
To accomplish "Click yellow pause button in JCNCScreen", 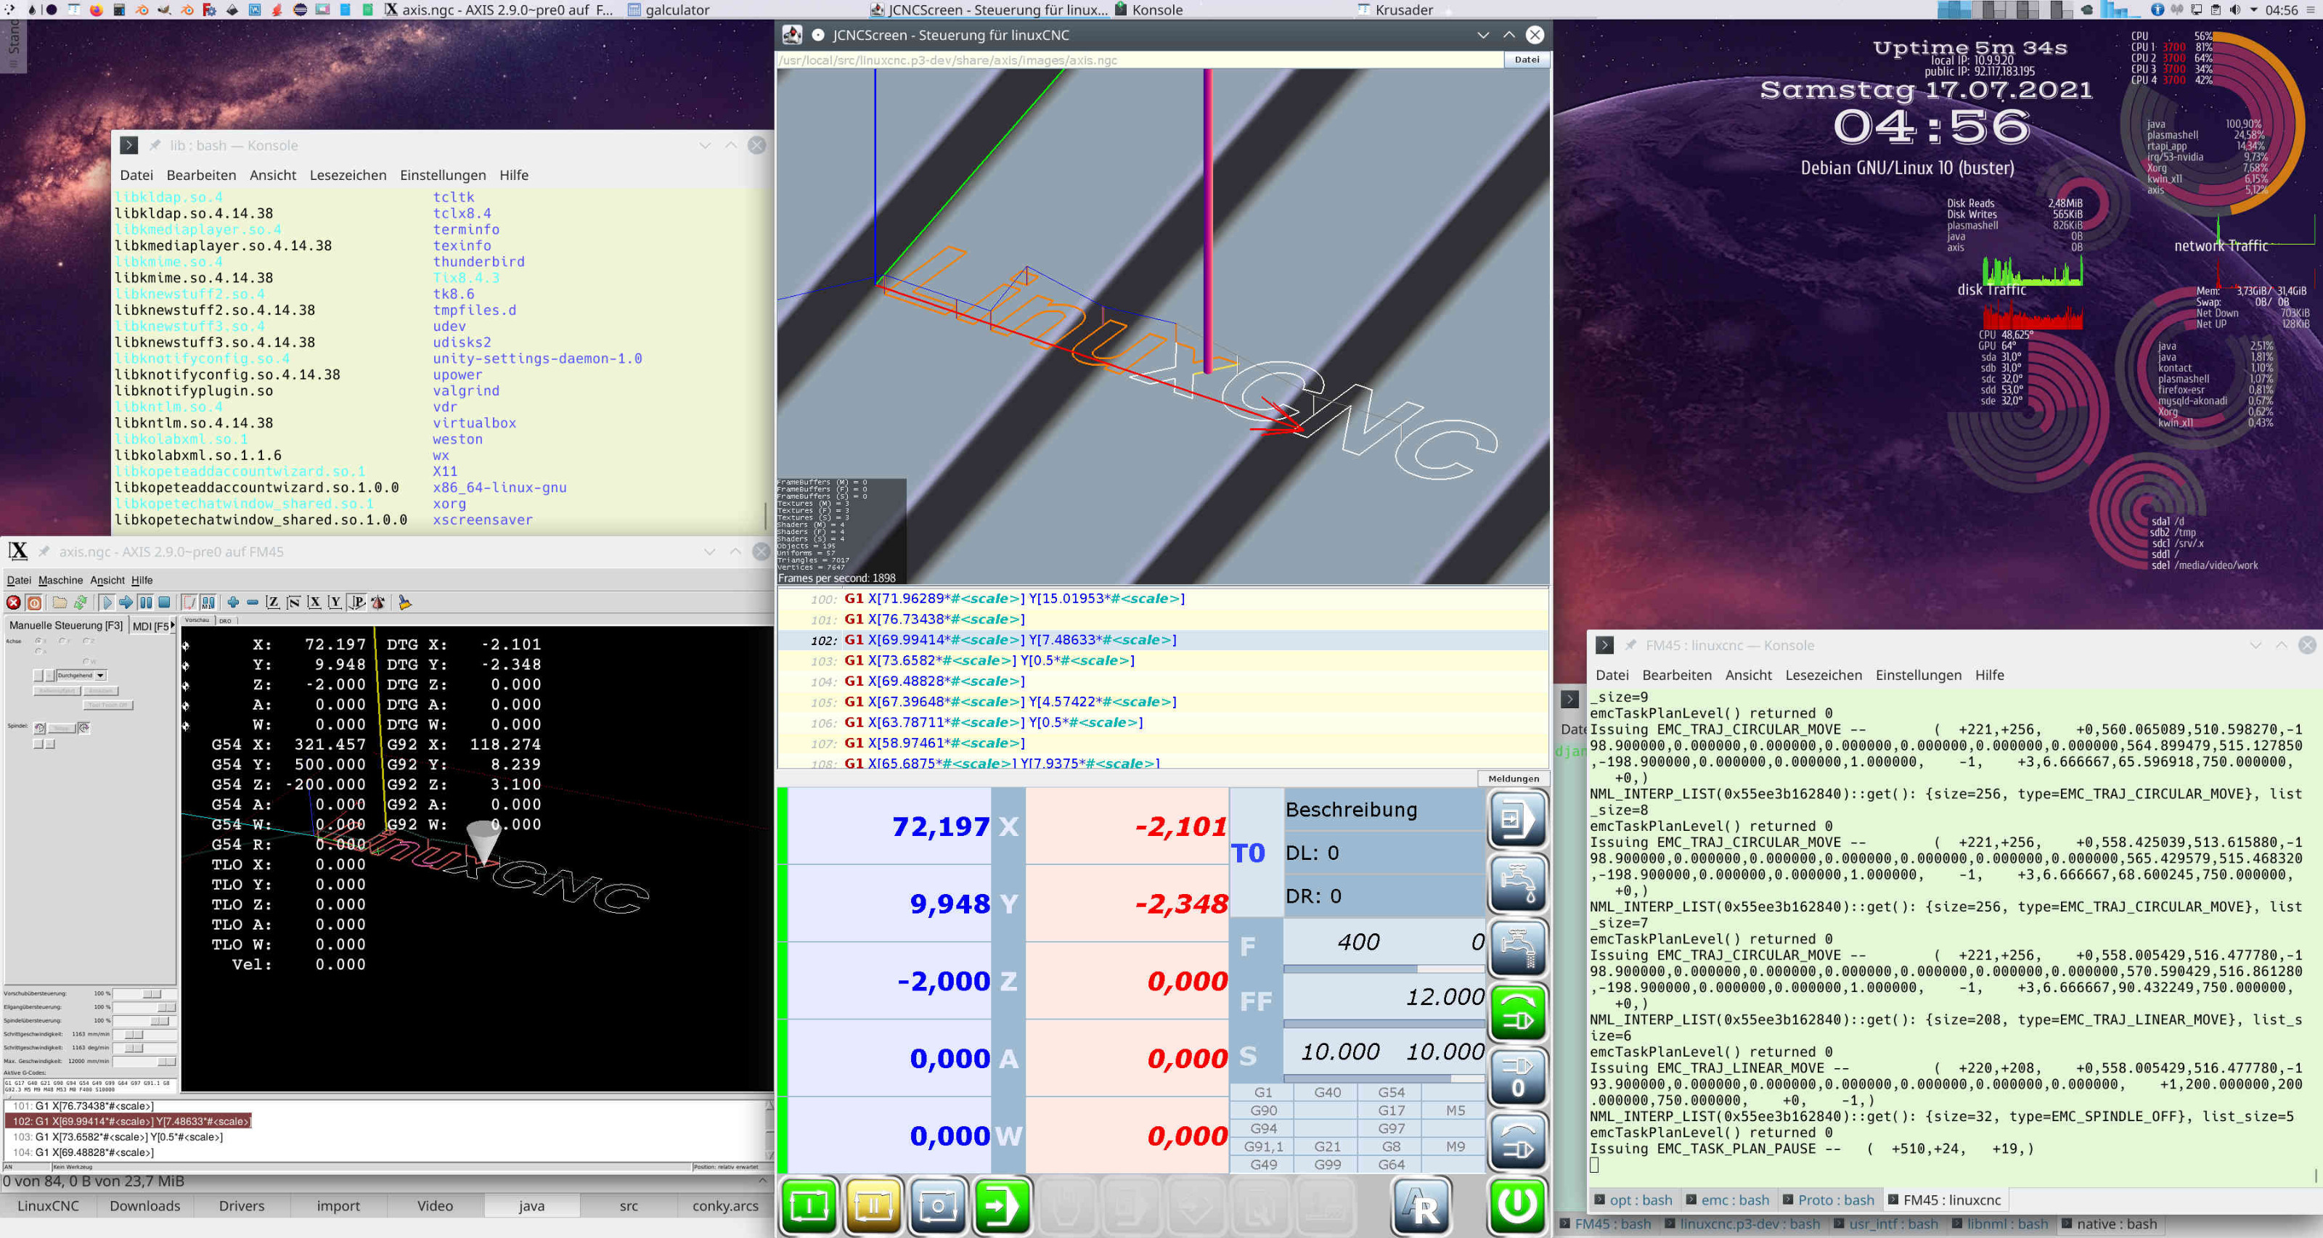I will [x=874, y=1205].
